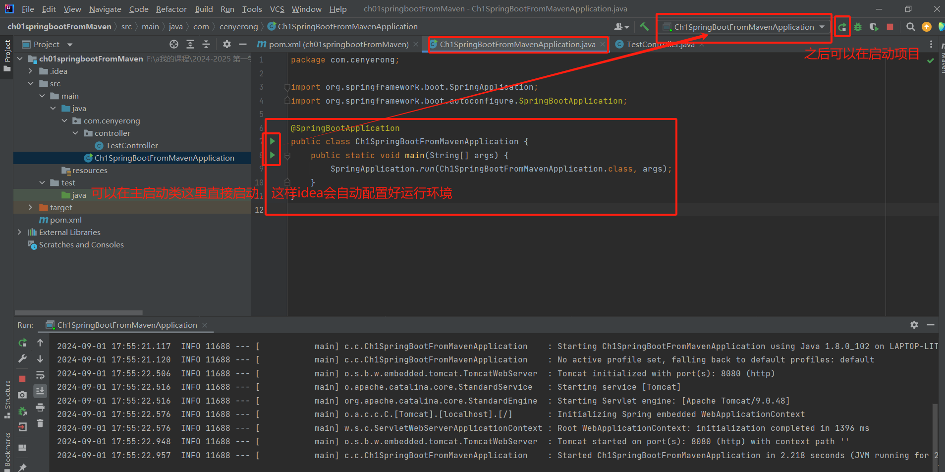Expand the .idea folder
The image size is (945, 472).
30,71
